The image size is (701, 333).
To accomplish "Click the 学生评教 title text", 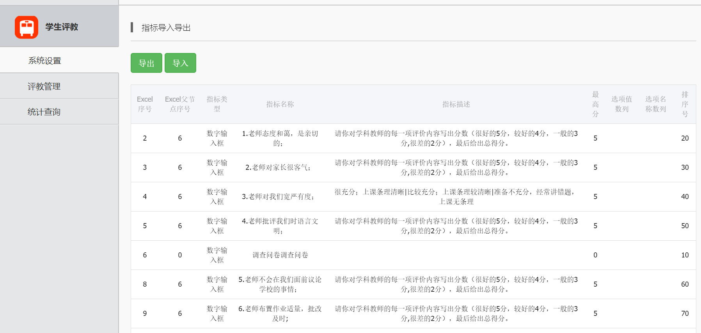I will 62,27.
